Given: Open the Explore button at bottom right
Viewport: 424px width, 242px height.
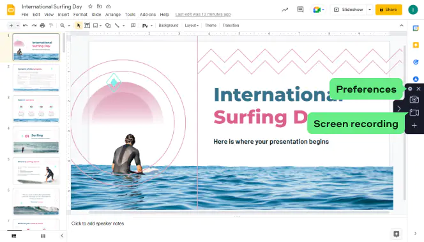Looking at the screenshot, I should (x=397, y=234).
